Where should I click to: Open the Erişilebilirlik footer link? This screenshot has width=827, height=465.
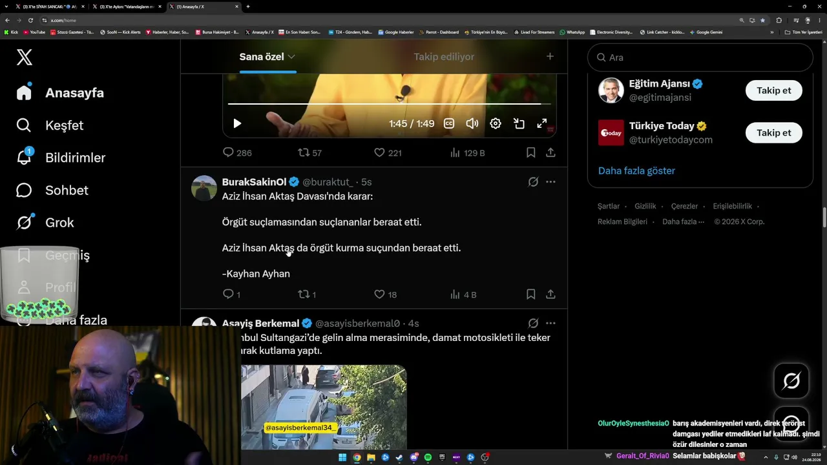tap(732, 206)
